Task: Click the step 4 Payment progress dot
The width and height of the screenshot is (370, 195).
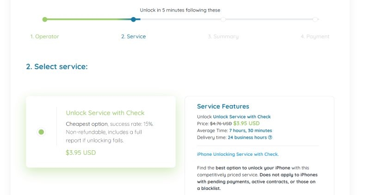Action: pos(315,19)
